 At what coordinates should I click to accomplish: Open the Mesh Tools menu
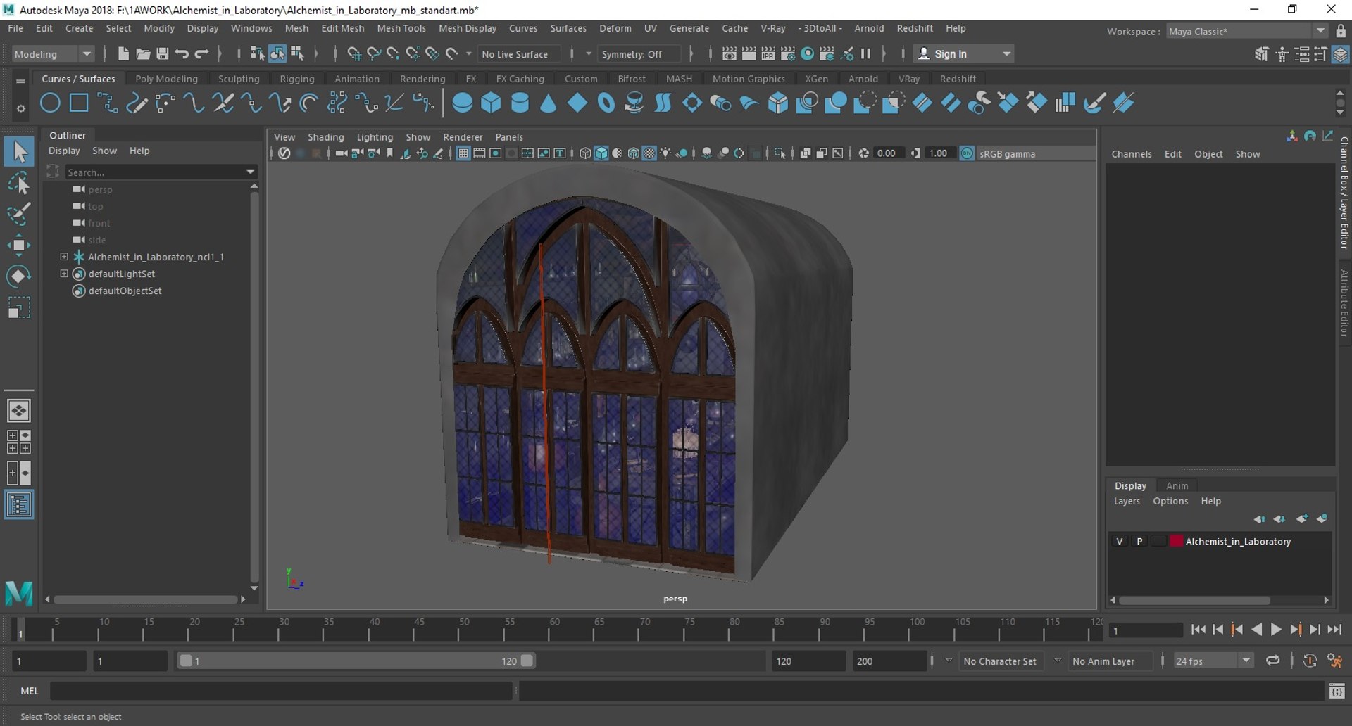click(401, 28)
